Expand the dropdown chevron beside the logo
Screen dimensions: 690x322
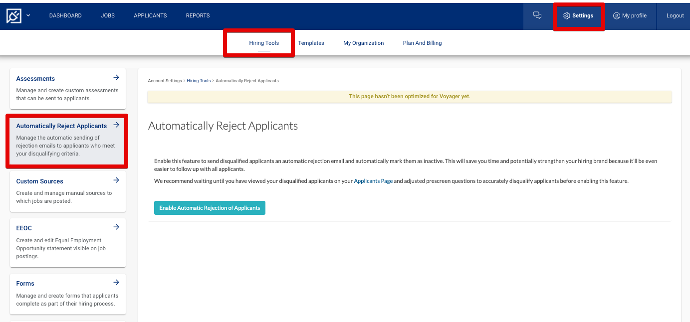pyautogui.click(x=28, y=15)
